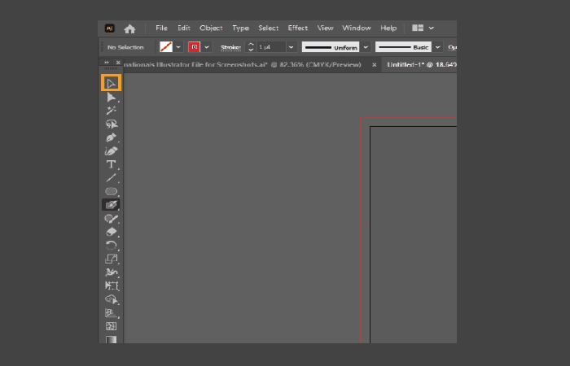Click the Fill swatch showing none
Viewport: 570px width, 366px height.
(166, 47)
